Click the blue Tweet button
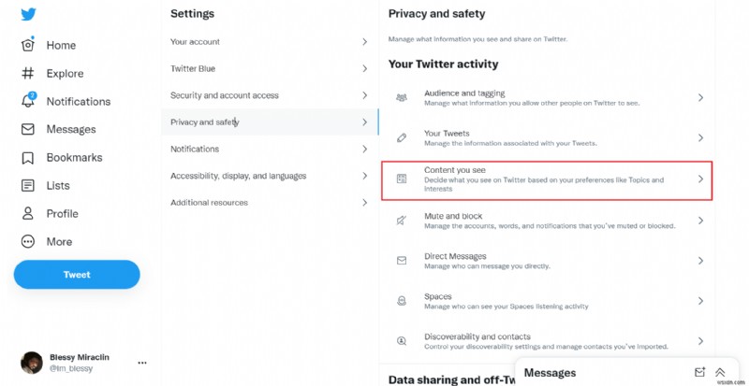The width and height of the screenshot is (749, 386). tap(77, 275)
